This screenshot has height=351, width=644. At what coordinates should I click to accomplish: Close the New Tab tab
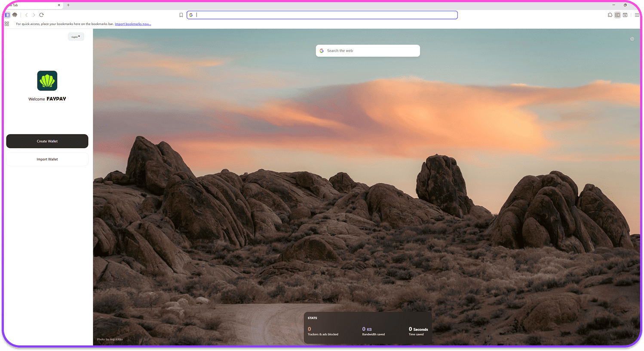click(59, 5)
